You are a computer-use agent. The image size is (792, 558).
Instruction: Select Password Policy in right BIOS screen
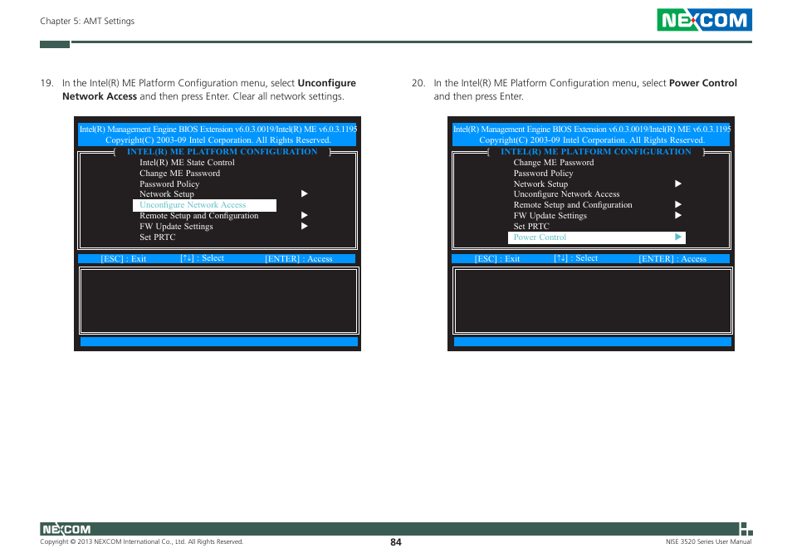click(x=543, y=174)
